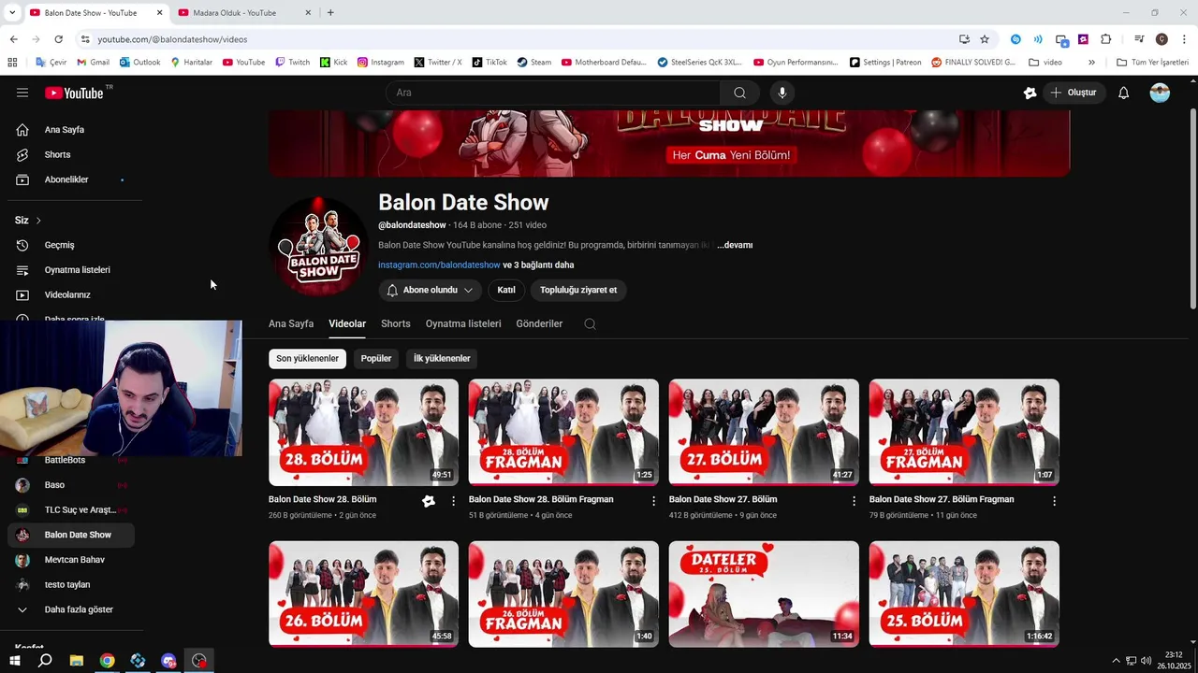Viewport: 1198px width, 673px height.
Task: Search within the channel using magnifier icon
Action: click(590, 324)
